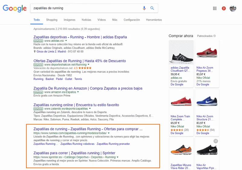
Task: Open the notifications badge showing 2
Action: coord(224,8)
